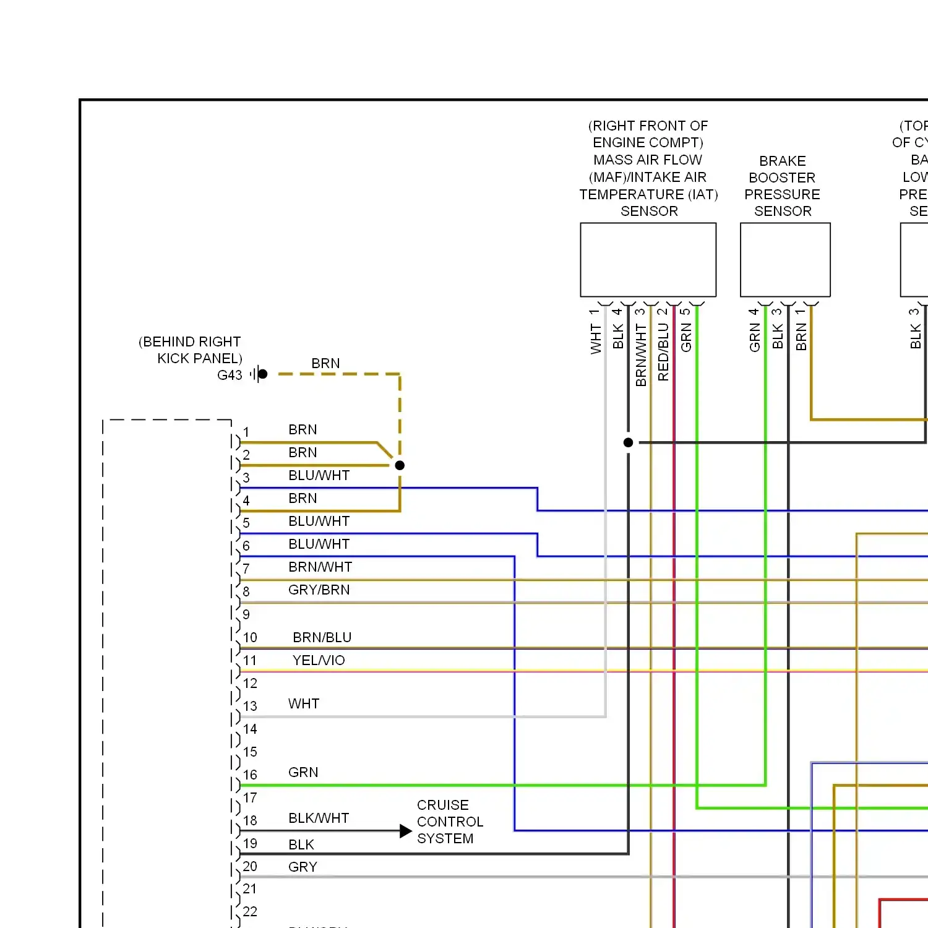This screenshot has width=928, height=928.
Task: Click BRN label above dashed ground wire
Action: click(325, 363)
